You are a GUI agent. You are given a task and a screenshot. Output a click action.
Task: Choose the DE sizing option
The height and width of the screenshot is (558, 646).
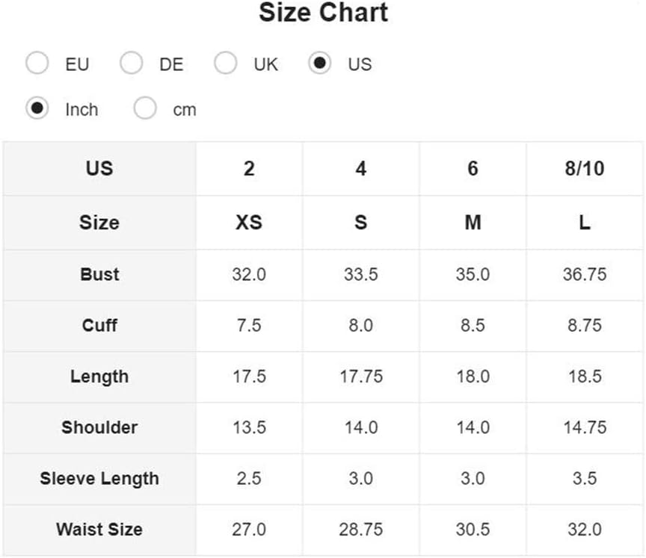132,64
